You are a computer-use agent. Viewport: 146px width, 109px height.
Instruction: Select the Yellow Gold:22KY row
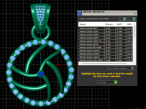pos(106,44)
